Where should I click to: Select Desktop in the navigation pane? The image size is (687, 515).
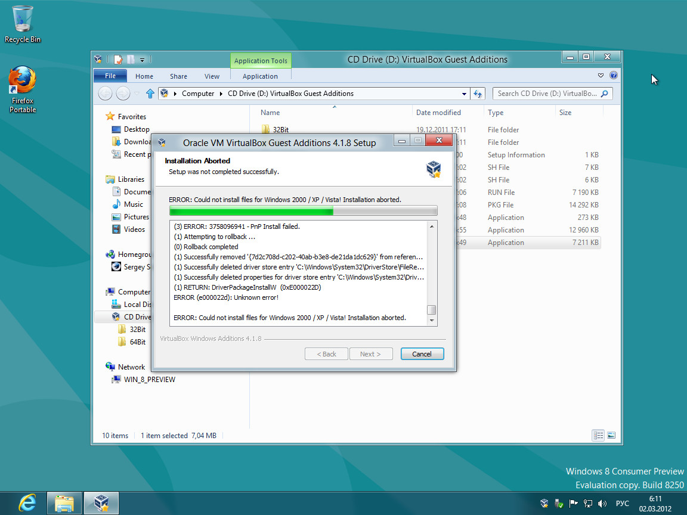[x=136, y=129]
